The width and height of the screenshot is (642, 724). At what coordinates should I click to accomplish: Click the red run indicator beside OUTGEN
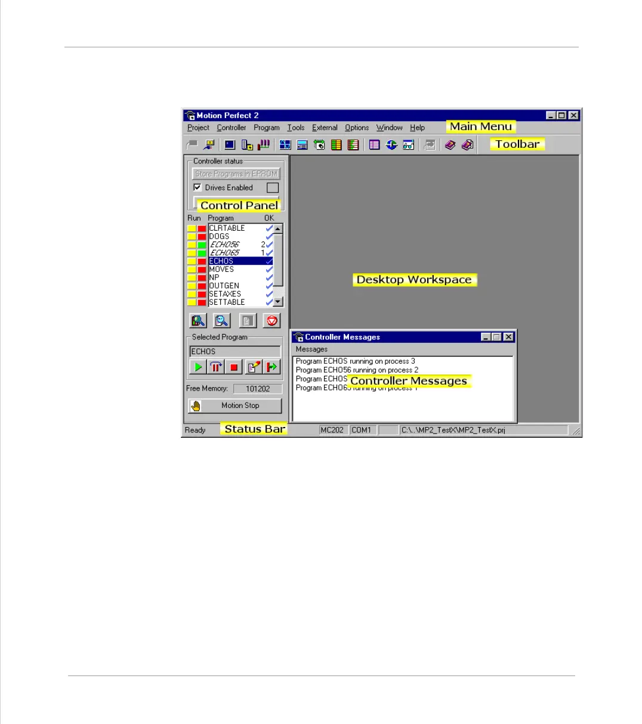pyautogui.click(x=202, y=286)
